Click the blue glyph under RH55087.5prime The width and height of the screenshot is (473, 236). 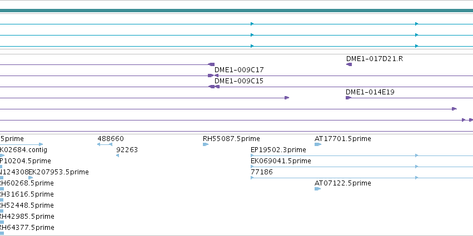point(206,144)
